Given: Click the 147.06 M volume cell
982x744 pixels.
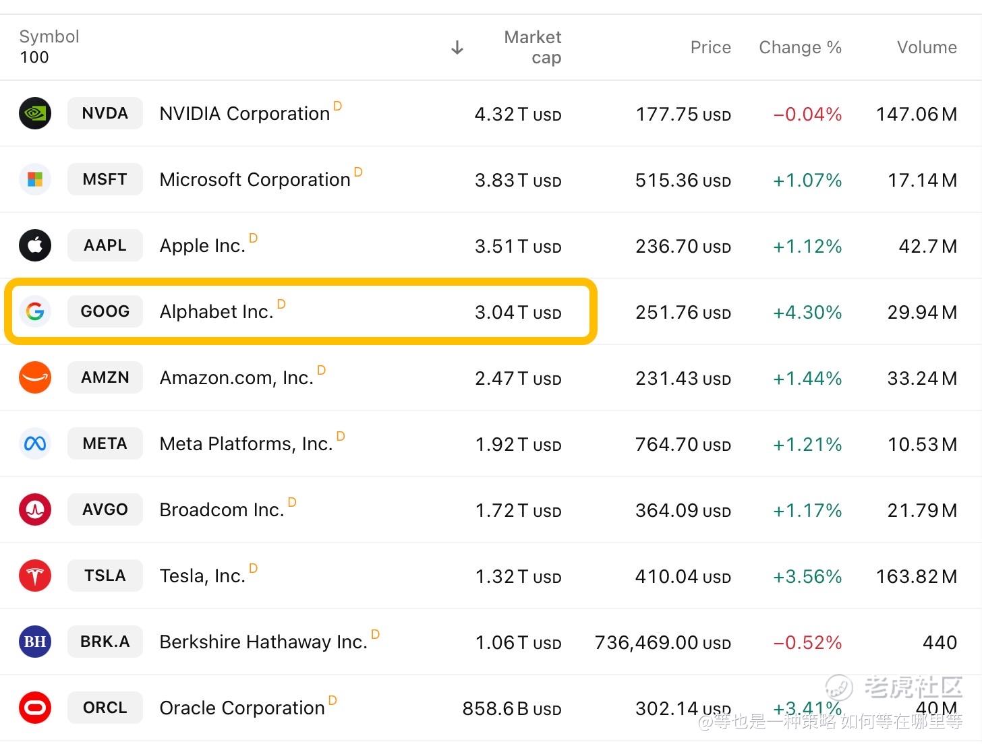Looking at the screenshot, I should (x=917, y=115).
